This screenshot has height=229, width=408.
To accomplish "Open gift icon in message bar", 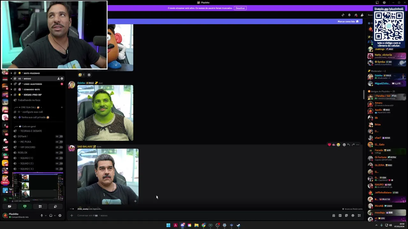I will [x=334, y=215].
